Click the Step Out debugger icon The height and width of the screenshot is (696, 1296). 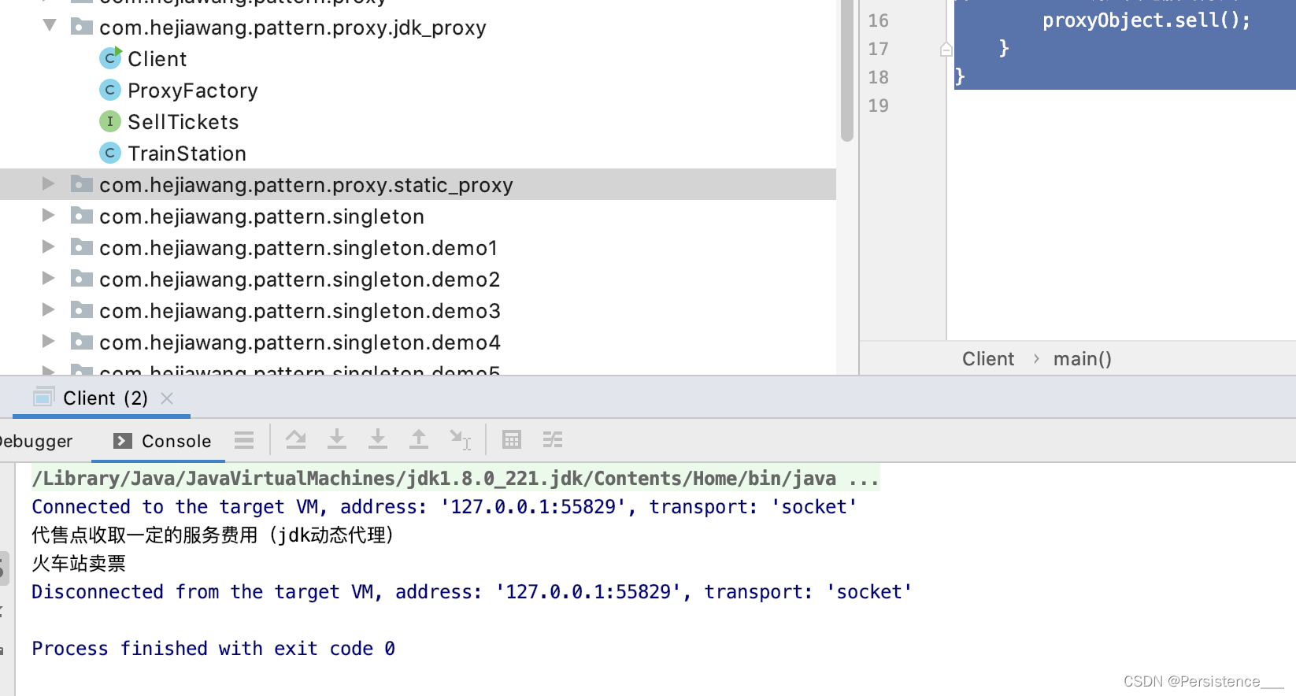[x=419, y=439]
